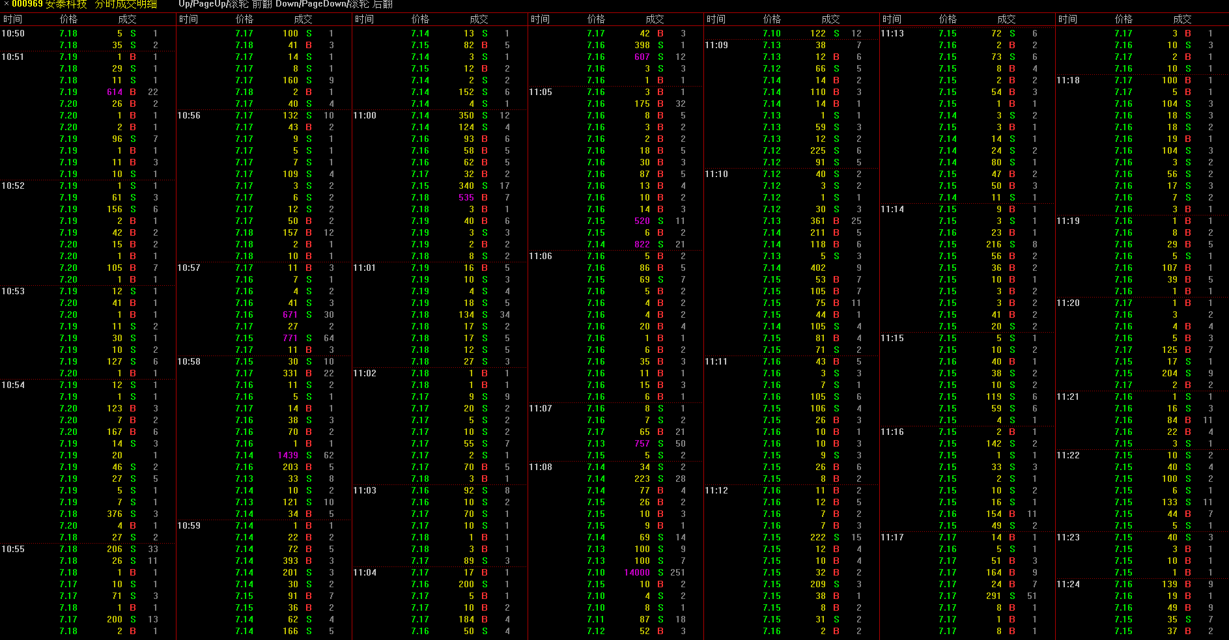Click the 分时成交明细 heading
This screenshot has height=640, width=1229.
tap(126, 4)
